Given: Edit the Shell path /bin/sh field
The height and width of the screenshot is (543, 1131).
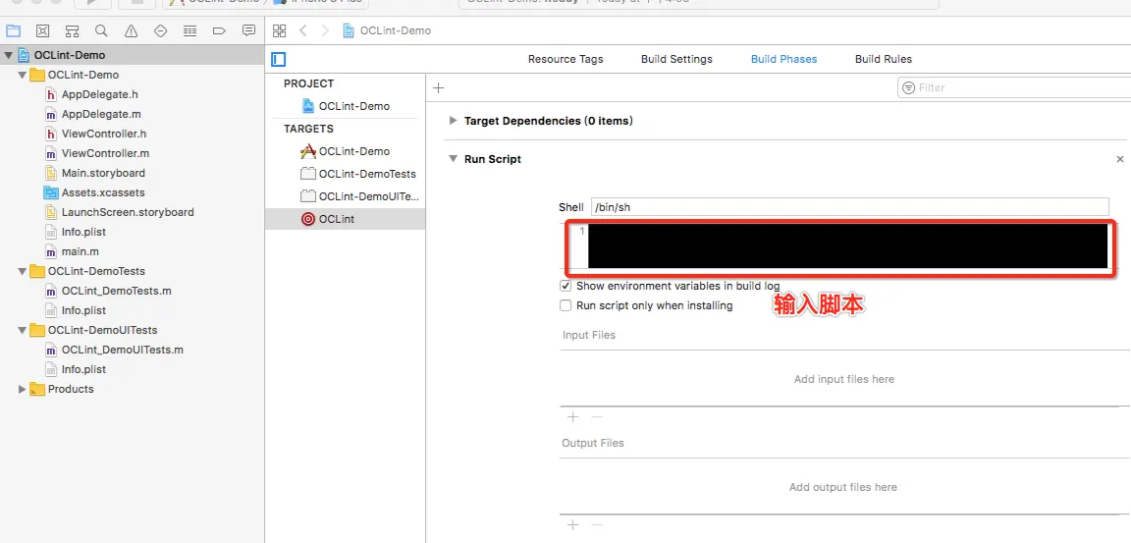Looking at the screenshot, I should [x=849, y=207].
